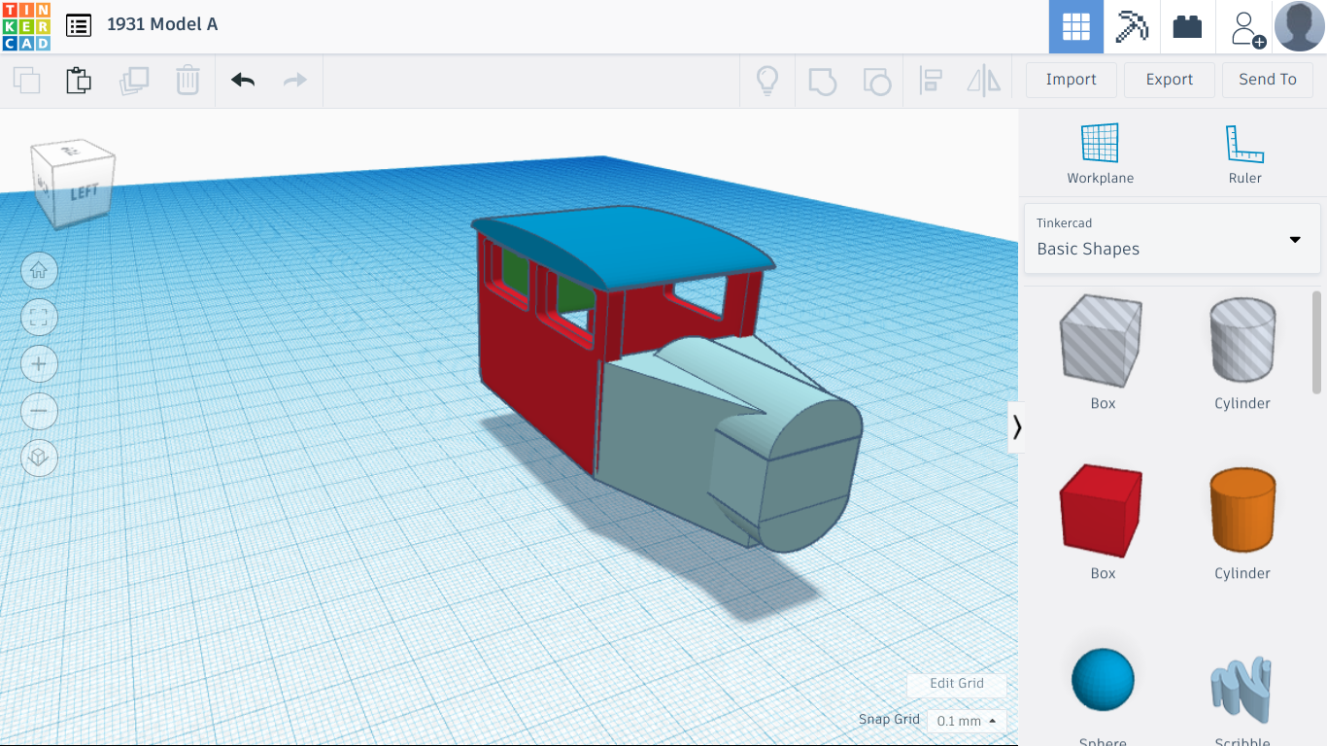Return to the Home view
The height and width of the screenshot is (746, 1327).
(39, 271)
